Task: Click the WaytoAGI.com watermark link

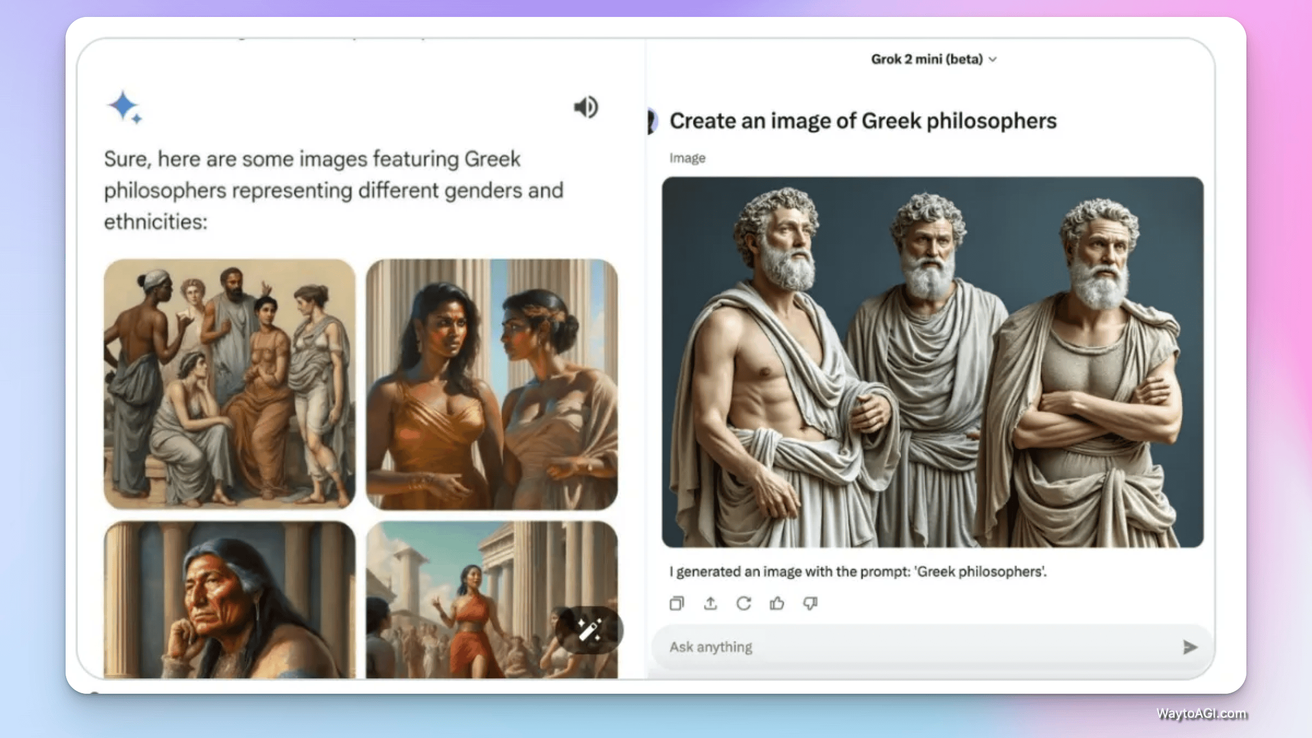Action: (x=1201, y=713)
